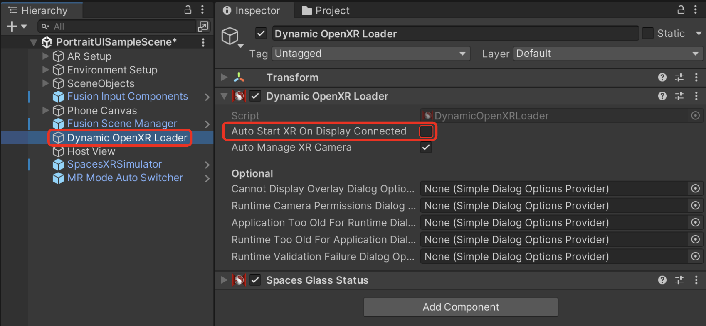Open picker for Application Too Old For Runtime
Viewport: 706px width, 326px height.
click(x=696, y=222)
